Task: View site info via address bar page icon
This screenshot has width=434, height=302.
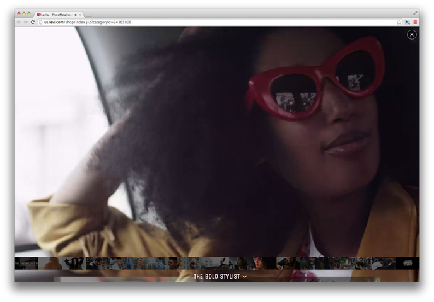Action: pos(40,22)
